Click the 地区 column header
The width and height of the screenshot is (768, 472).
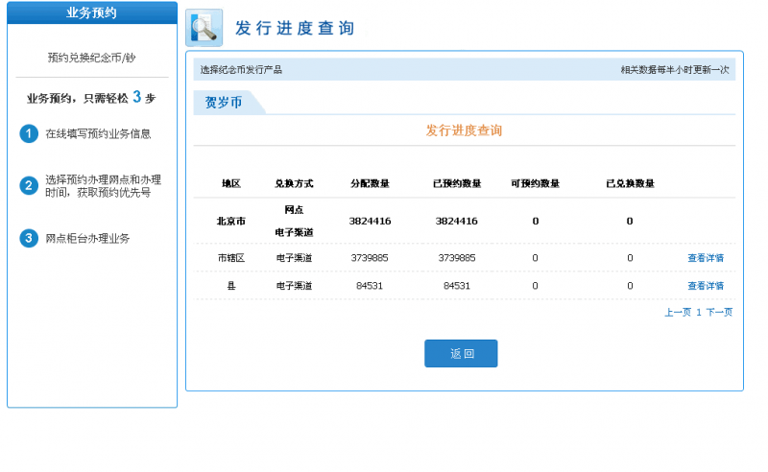(231, 183)
